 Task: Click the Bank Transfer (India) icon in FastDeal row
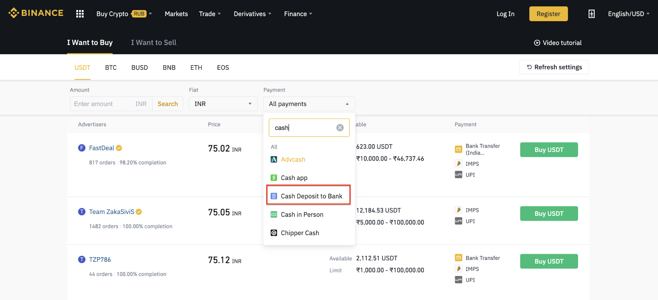[x=459, y=149]
